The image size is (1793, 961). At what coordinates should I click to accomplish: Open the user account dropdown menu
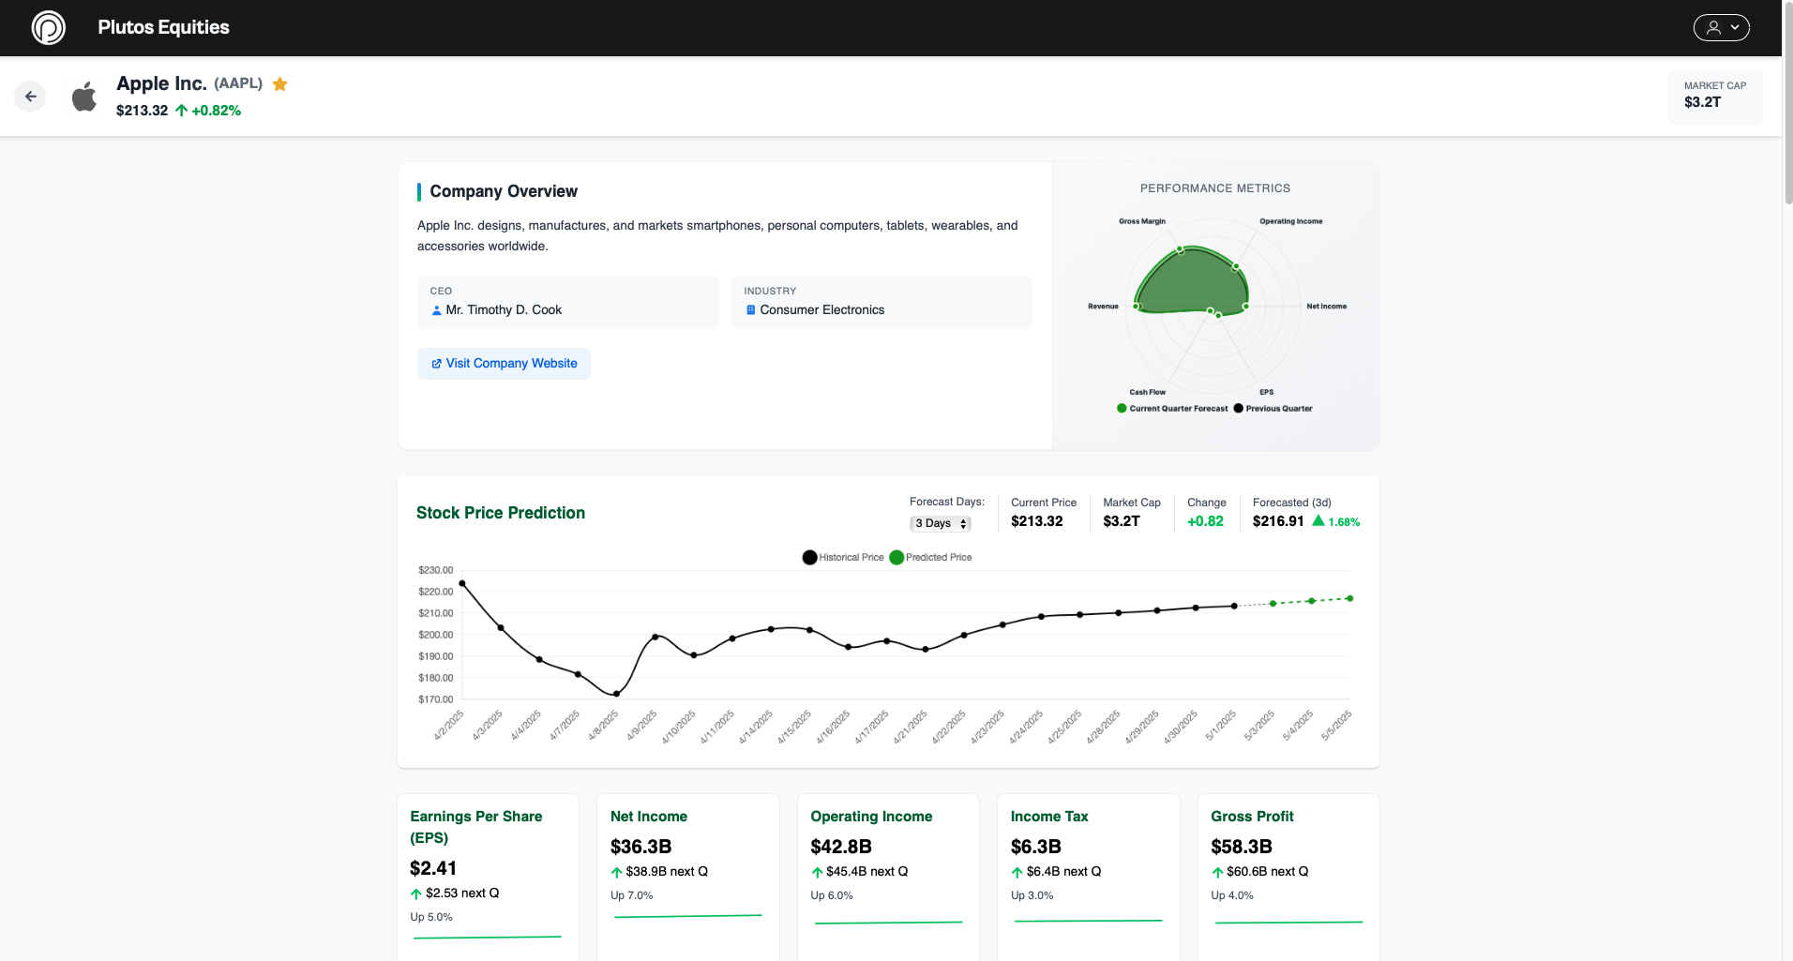[x=1721, y=27]
